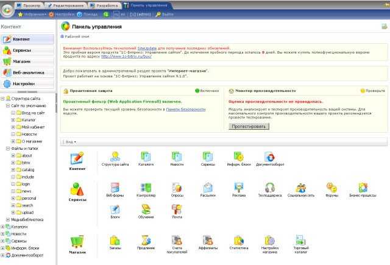Select Магазин in the left menu
Viewport: 390px width, 265px height.
click(27, 62)
